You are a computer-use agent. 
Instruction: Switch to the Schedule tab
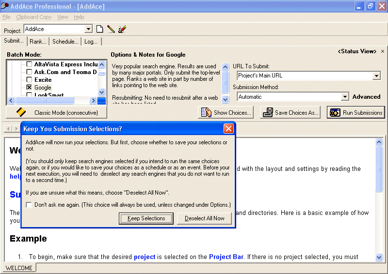point(65,42)
